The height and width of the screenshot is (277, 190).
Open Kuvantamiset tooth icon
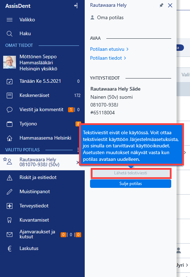[x=10, y=220]
